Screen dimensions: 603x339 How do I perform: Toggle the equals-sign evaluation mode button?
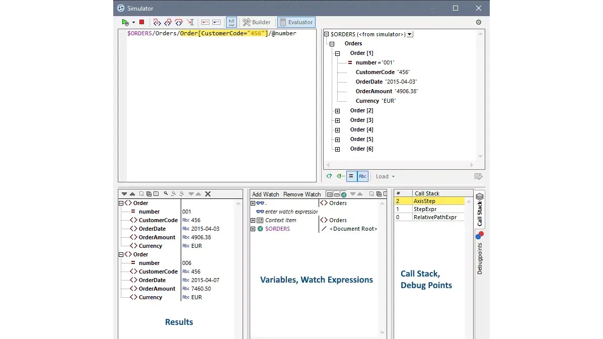(x=352, y=176)
